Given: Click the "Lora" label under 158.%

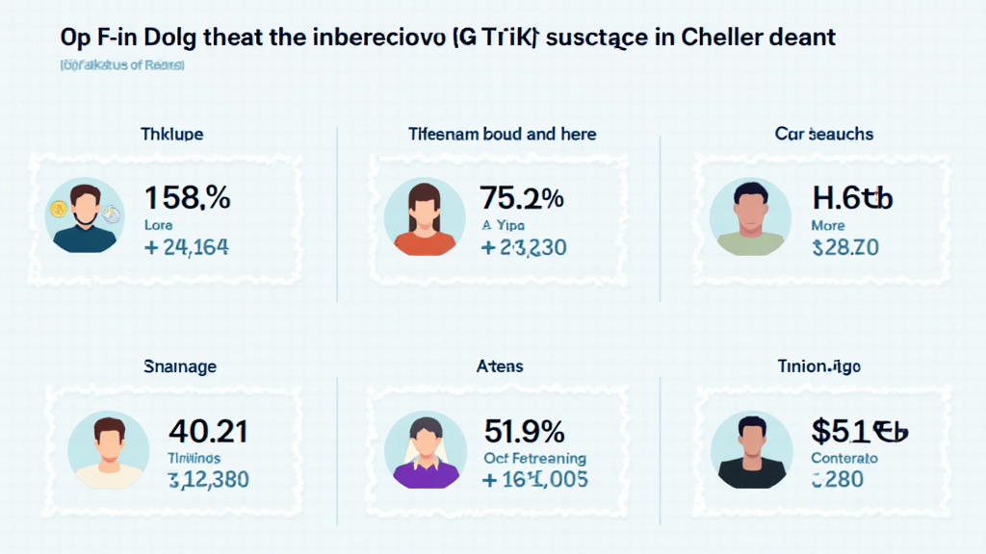Looking at the screenshot, I should point(159,226).
